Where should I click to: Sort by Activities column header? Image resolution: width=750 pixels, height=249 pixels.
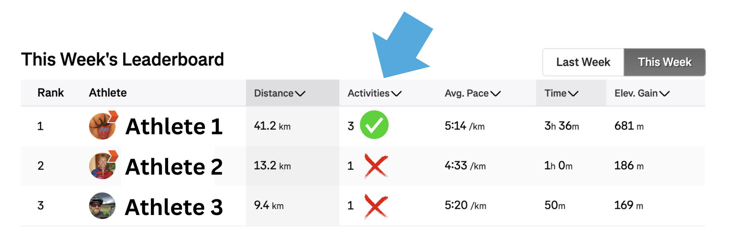click(x=374, y=93)
